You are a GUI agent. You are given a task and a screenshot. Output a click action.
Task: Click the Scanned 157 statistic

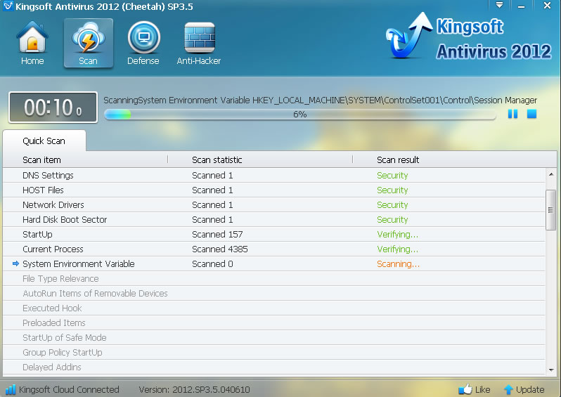217,234
